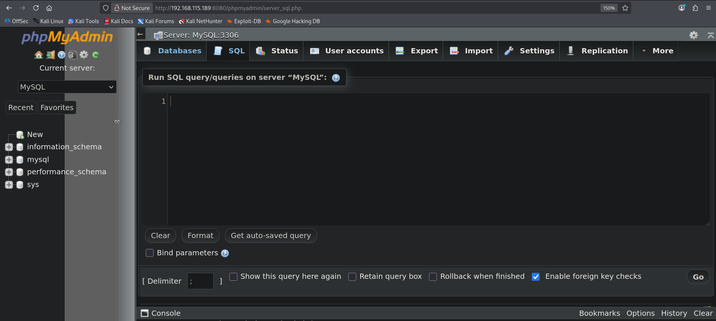Open the Export tab
Viewport: 716px width, 321px height.
tap(417, 51)
